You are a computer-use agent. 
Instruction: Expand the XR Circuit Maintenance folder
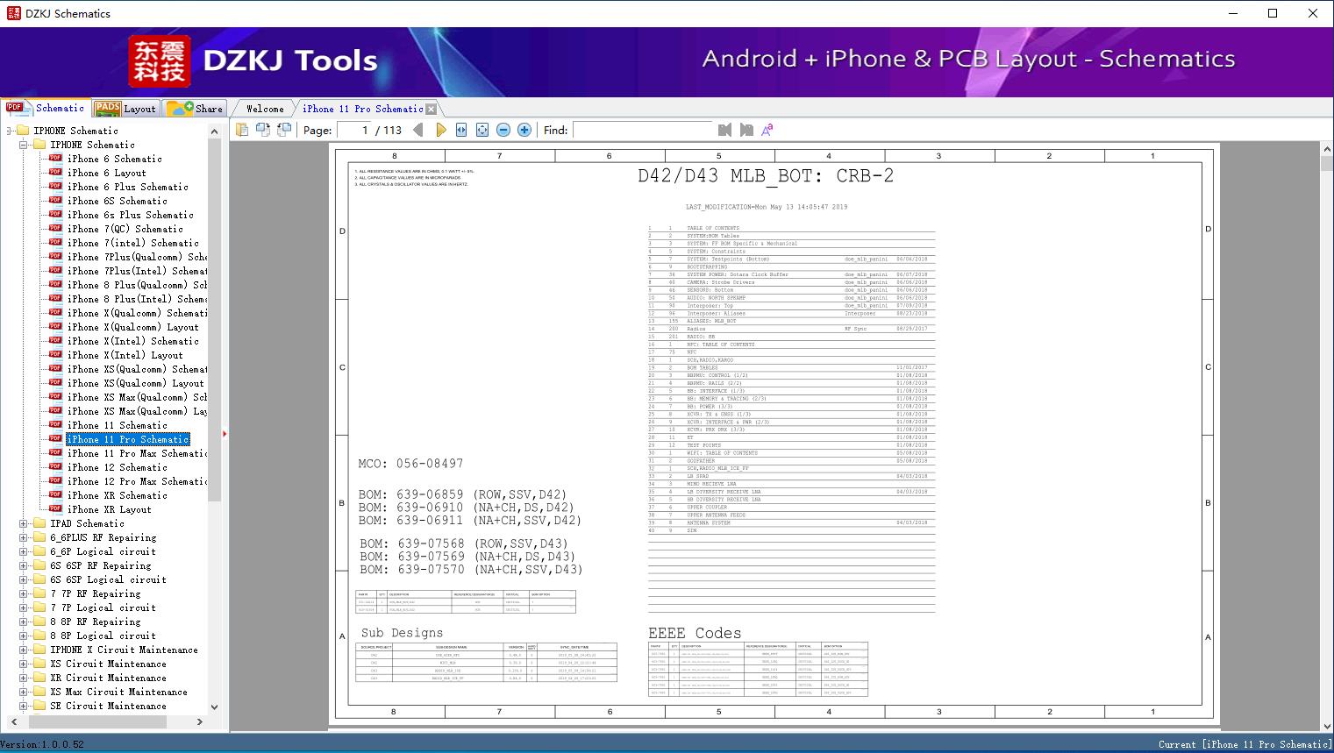coord(24,678)
